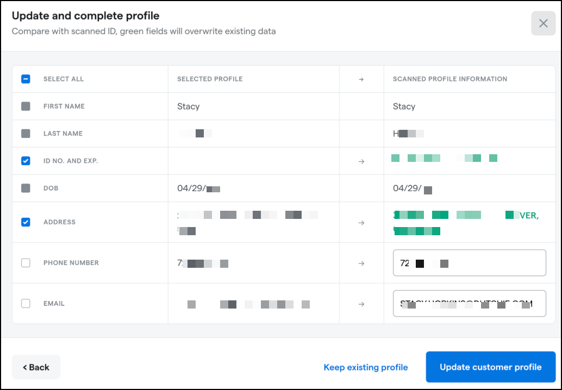Image resolution: width=562 pixels, height=390 pixels.
Task: Click the scanned phone number input field
Action: 469,263
